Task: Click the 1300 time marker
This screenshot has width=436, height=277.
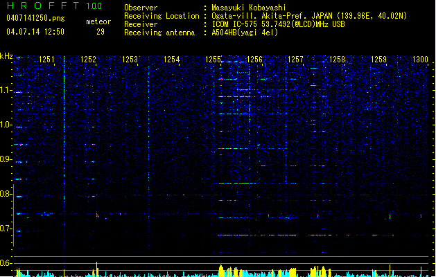Action: click(x=420, y=59)
